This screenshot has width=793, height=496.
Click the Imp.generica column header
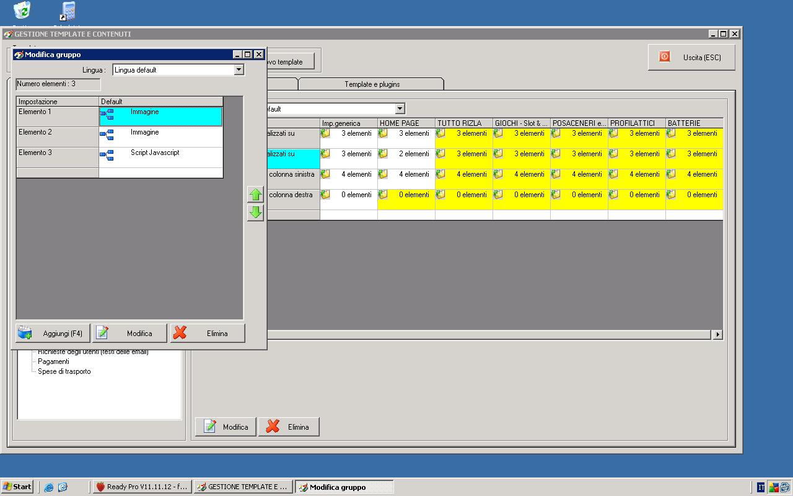[x=349, y=123]
